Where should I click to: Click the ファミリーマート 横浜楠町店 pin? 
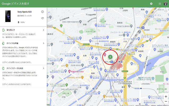tap(74, 42)
